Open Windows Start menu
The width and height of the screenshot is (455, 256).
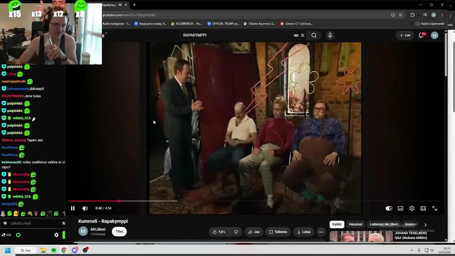(7, 250)
